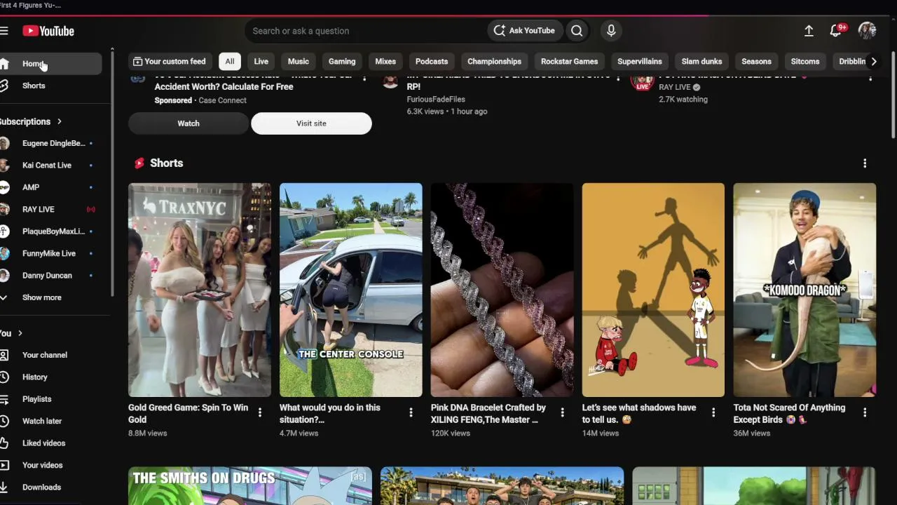Open more options for 'What would you do' short
This screenshot has height=505, width=897.
point(411,412)
